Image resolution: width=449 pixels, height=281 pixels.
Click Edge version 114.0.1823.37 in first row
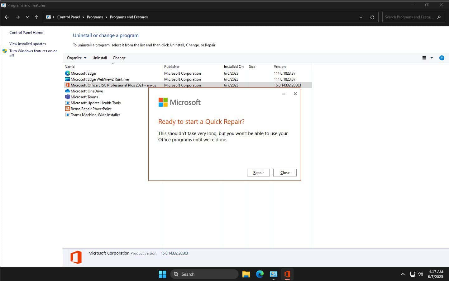(x=285, y=73)
